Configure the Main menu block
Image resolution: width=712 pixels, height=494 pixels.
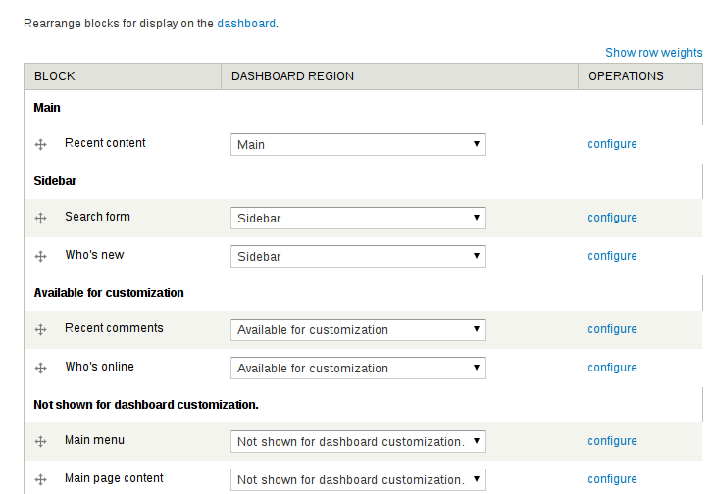pyautogui.click(x=612, y=441)
